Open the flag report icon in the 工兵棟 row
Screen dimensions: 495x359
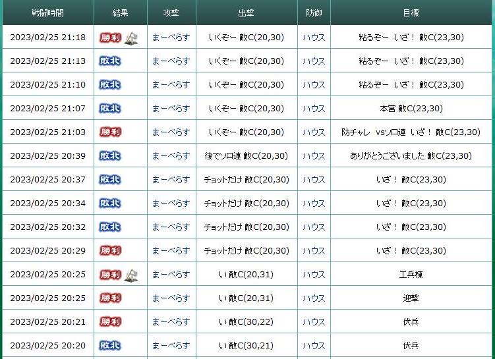pos(131,275)
